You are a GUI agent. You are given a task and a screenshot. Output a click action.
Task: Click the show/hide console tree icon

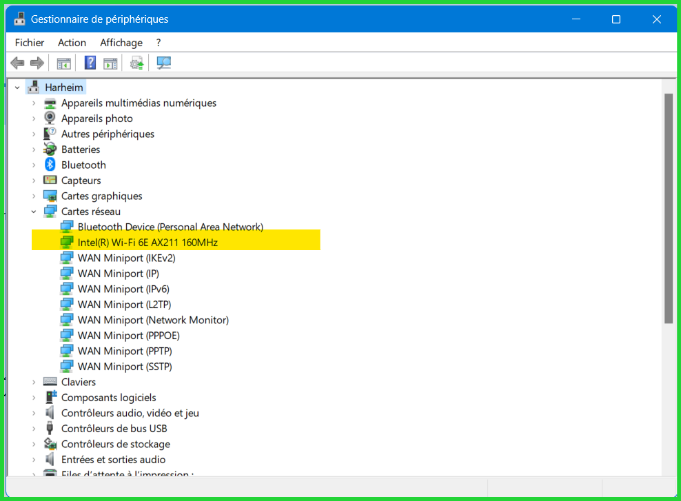tap(64, 63)
